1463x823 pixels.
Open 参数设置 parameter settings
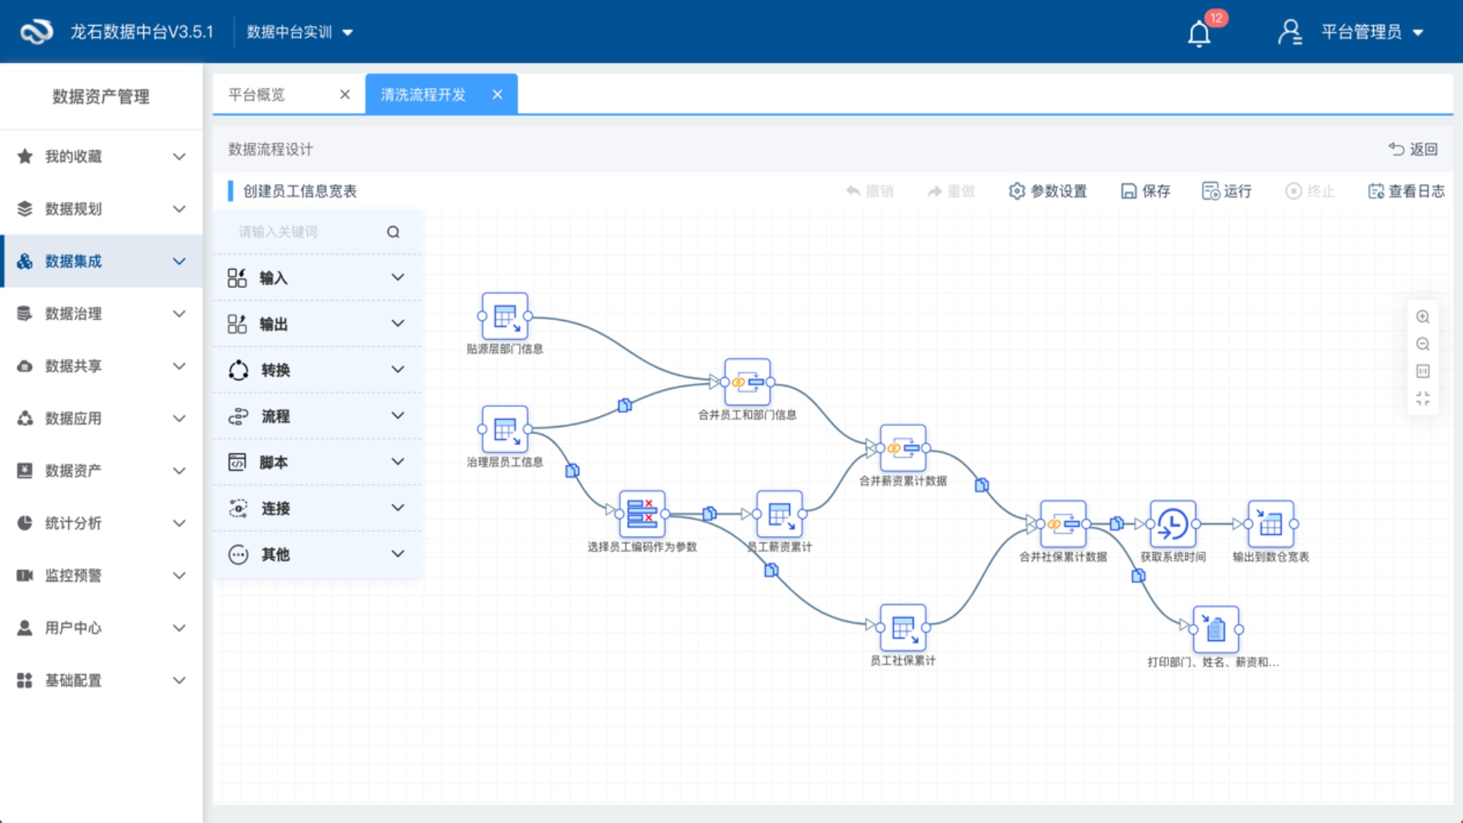(x=1048, y=191)
